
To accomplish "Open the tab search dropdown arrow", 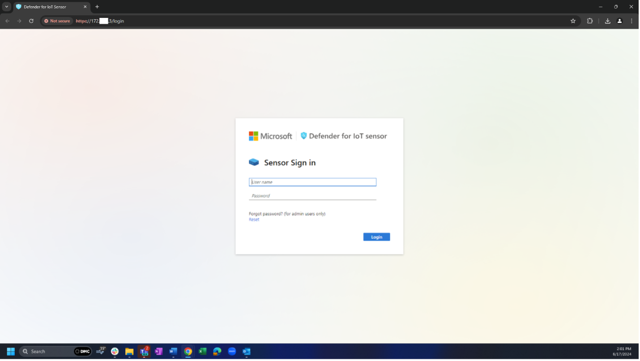I will click(x=7, y=7).
